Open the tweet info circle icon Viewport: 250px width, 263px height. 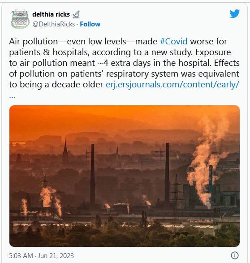point(235,255)
